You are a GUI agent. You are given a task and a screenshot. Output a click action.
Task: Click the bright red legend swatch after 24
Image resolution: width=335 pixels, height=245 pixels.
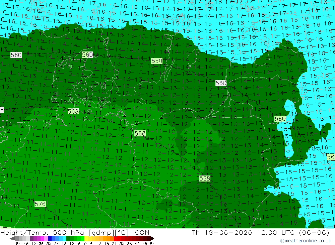[x=115, y=238]
